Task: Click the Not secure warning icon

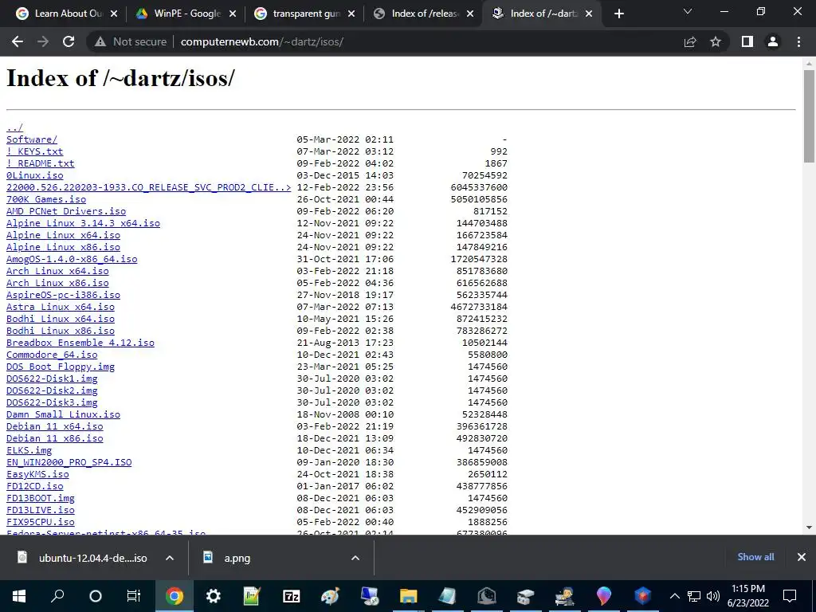Action: [x=100, y=41]
